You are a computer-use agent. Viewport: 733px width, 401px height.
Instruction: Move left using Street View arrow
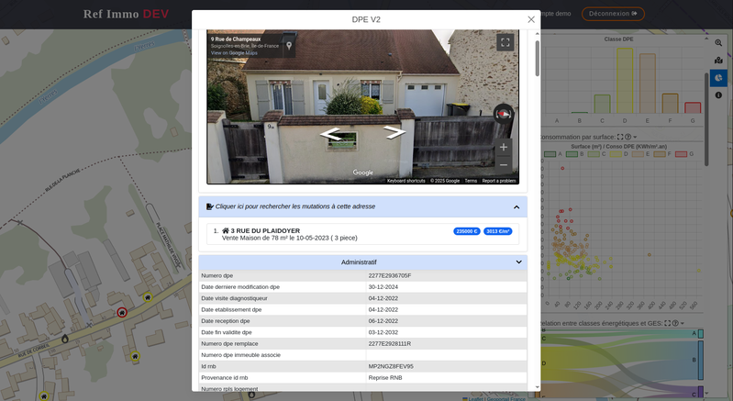click(x=330, y=135)
